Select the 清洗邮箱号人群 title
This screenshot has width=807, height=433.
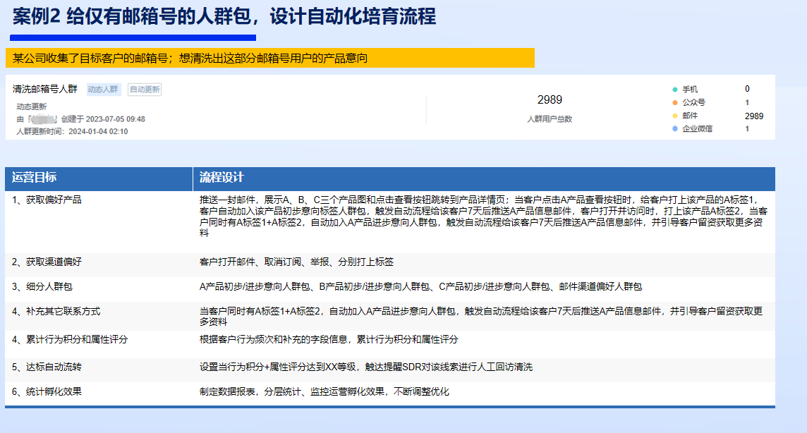[x=45, y=89]
